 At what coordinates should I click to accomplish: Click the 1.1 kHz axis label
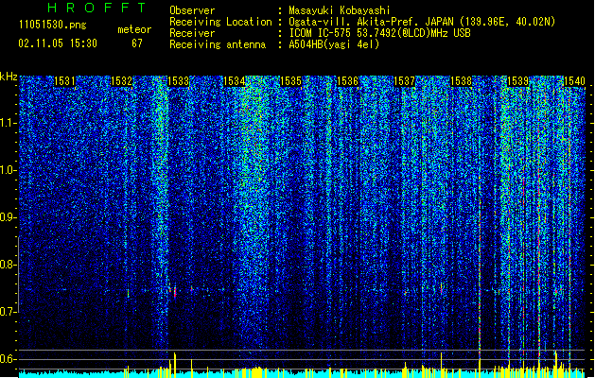pos(9,123)
